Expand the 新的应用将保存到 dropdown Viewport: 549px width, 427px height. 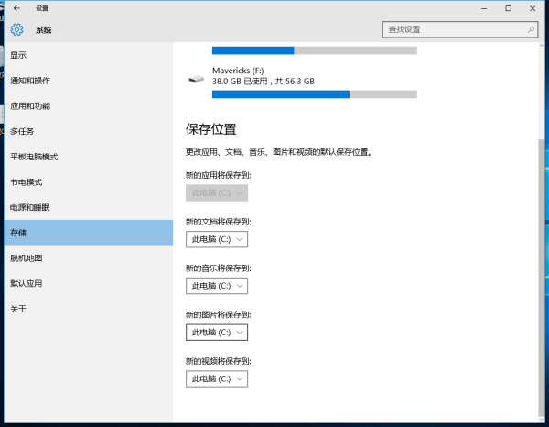pos(217,192)
